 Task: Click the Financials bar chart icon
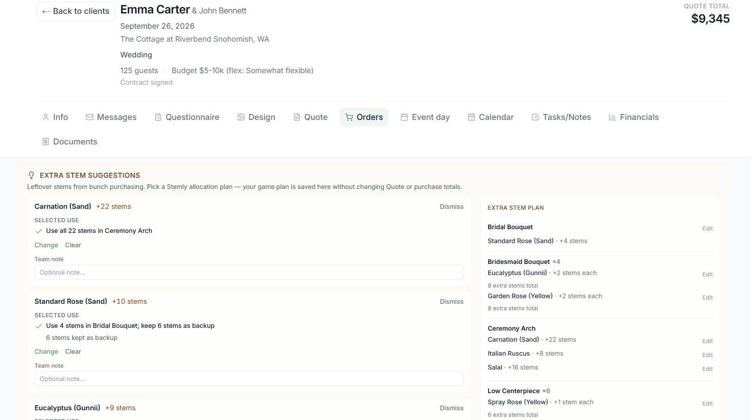coord(612,117)
